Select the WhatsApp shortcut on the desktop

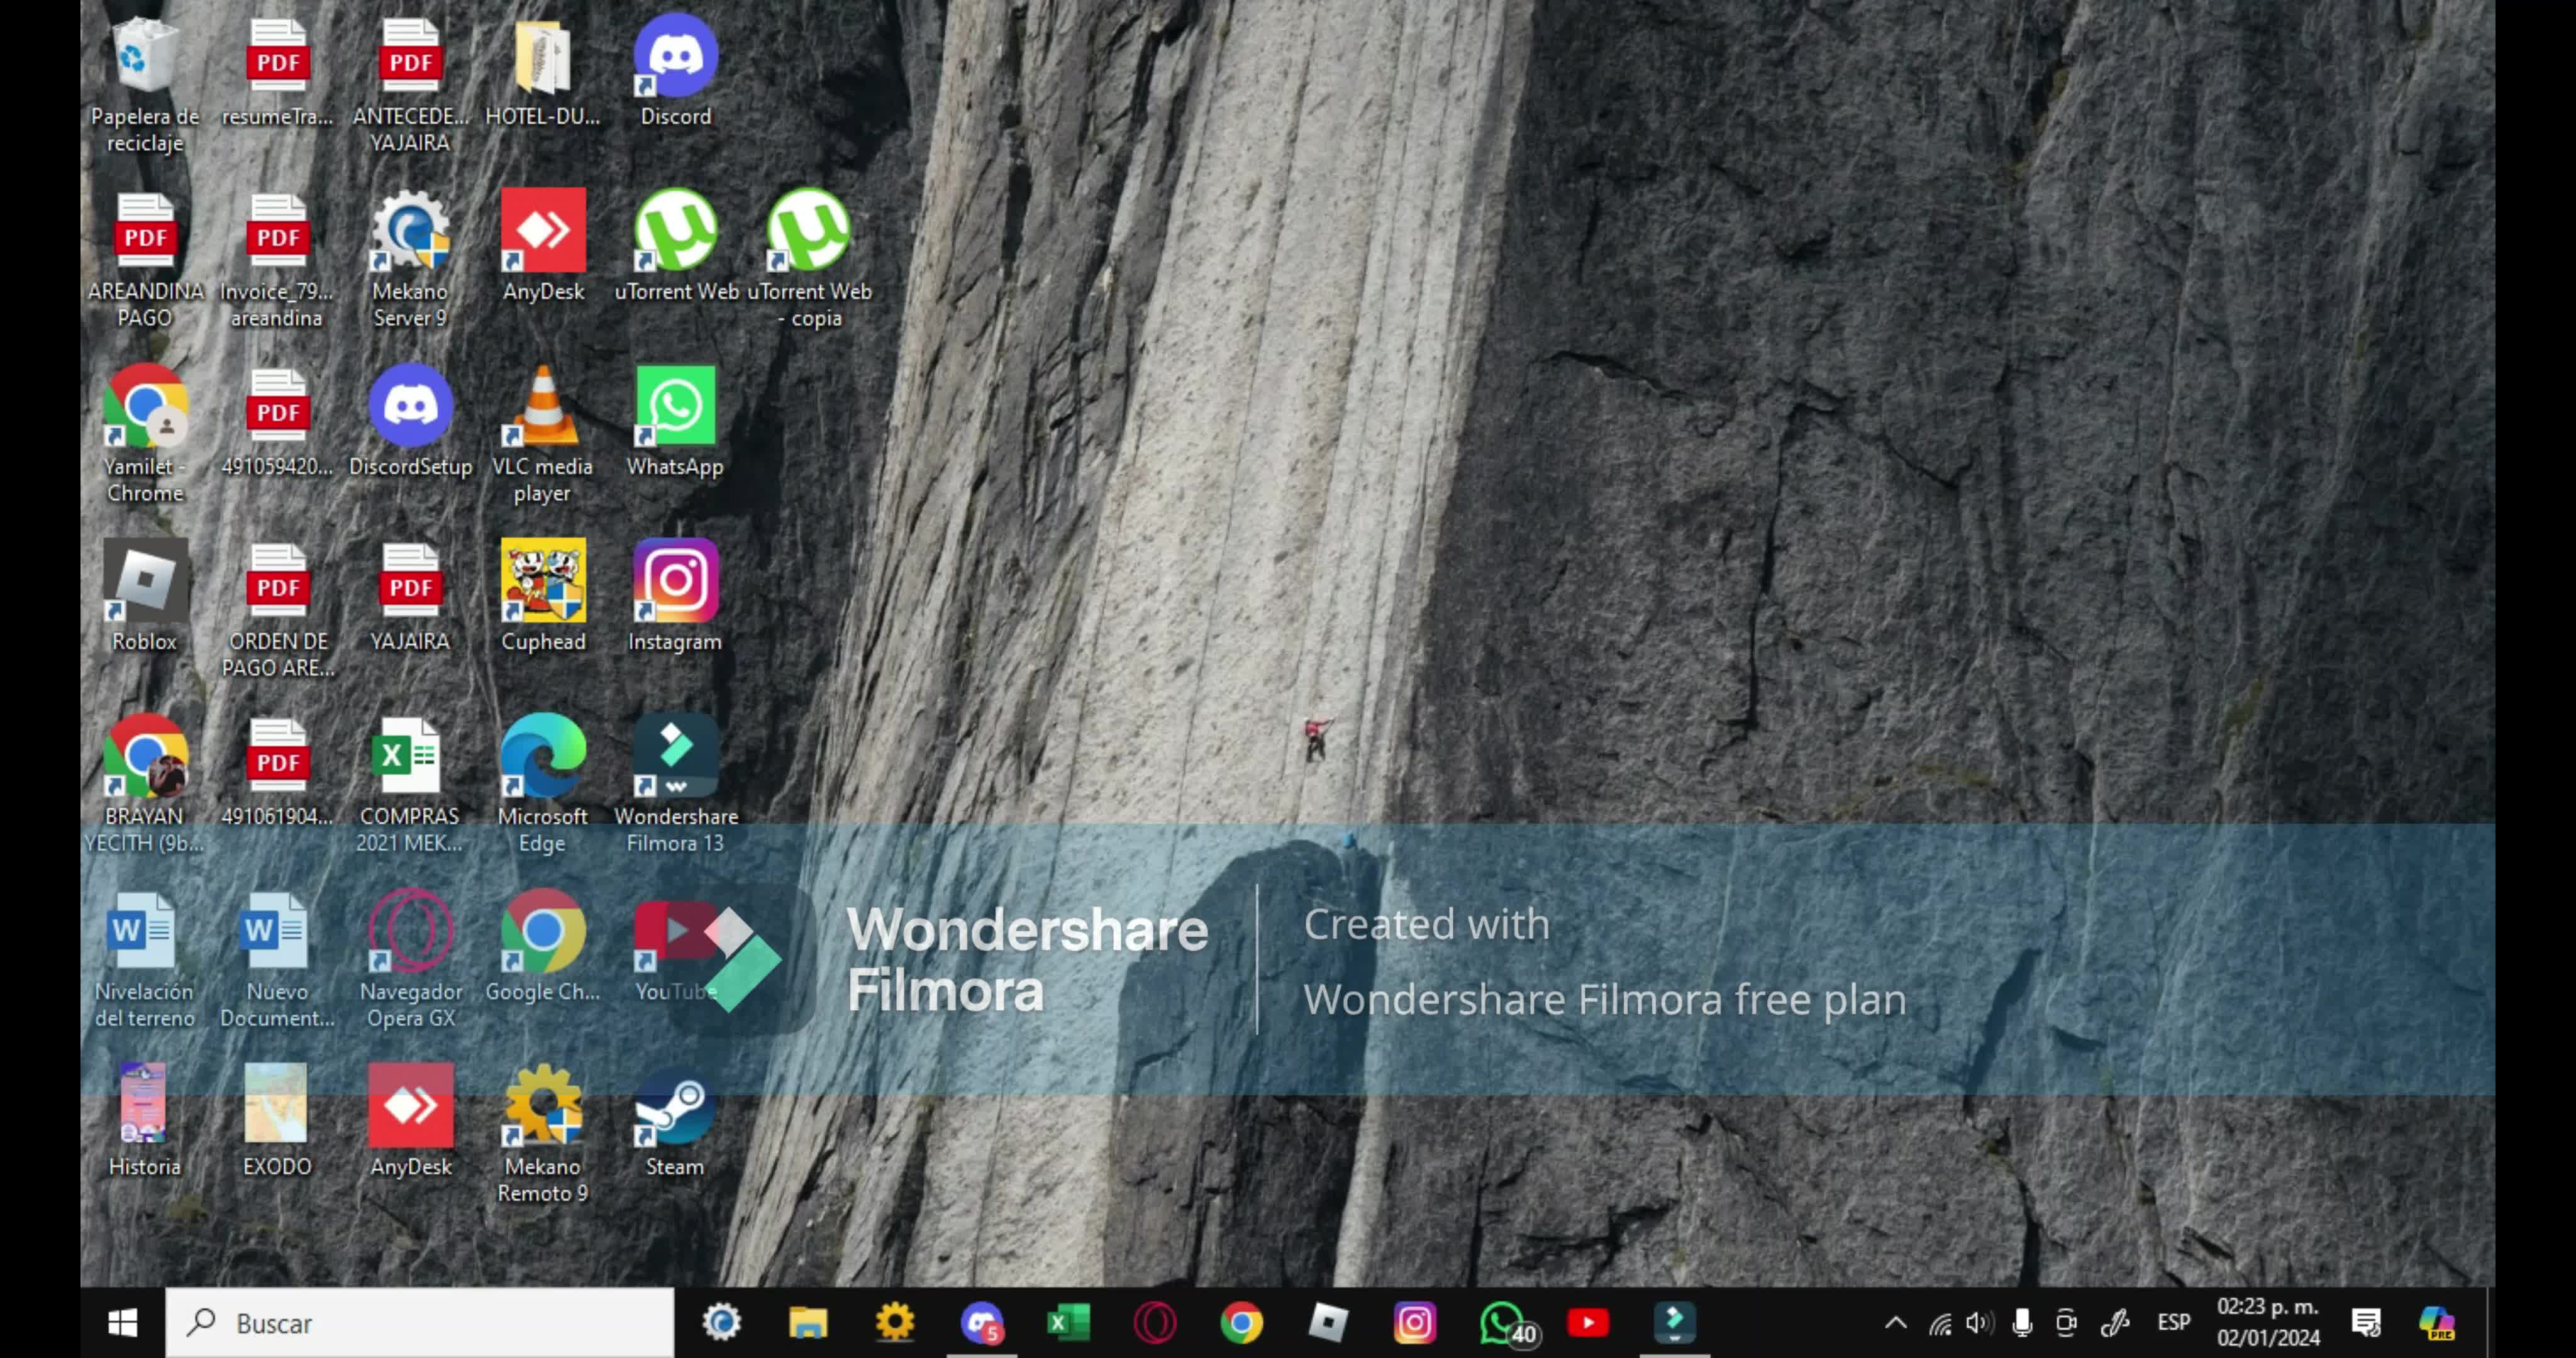click(675, 422)
